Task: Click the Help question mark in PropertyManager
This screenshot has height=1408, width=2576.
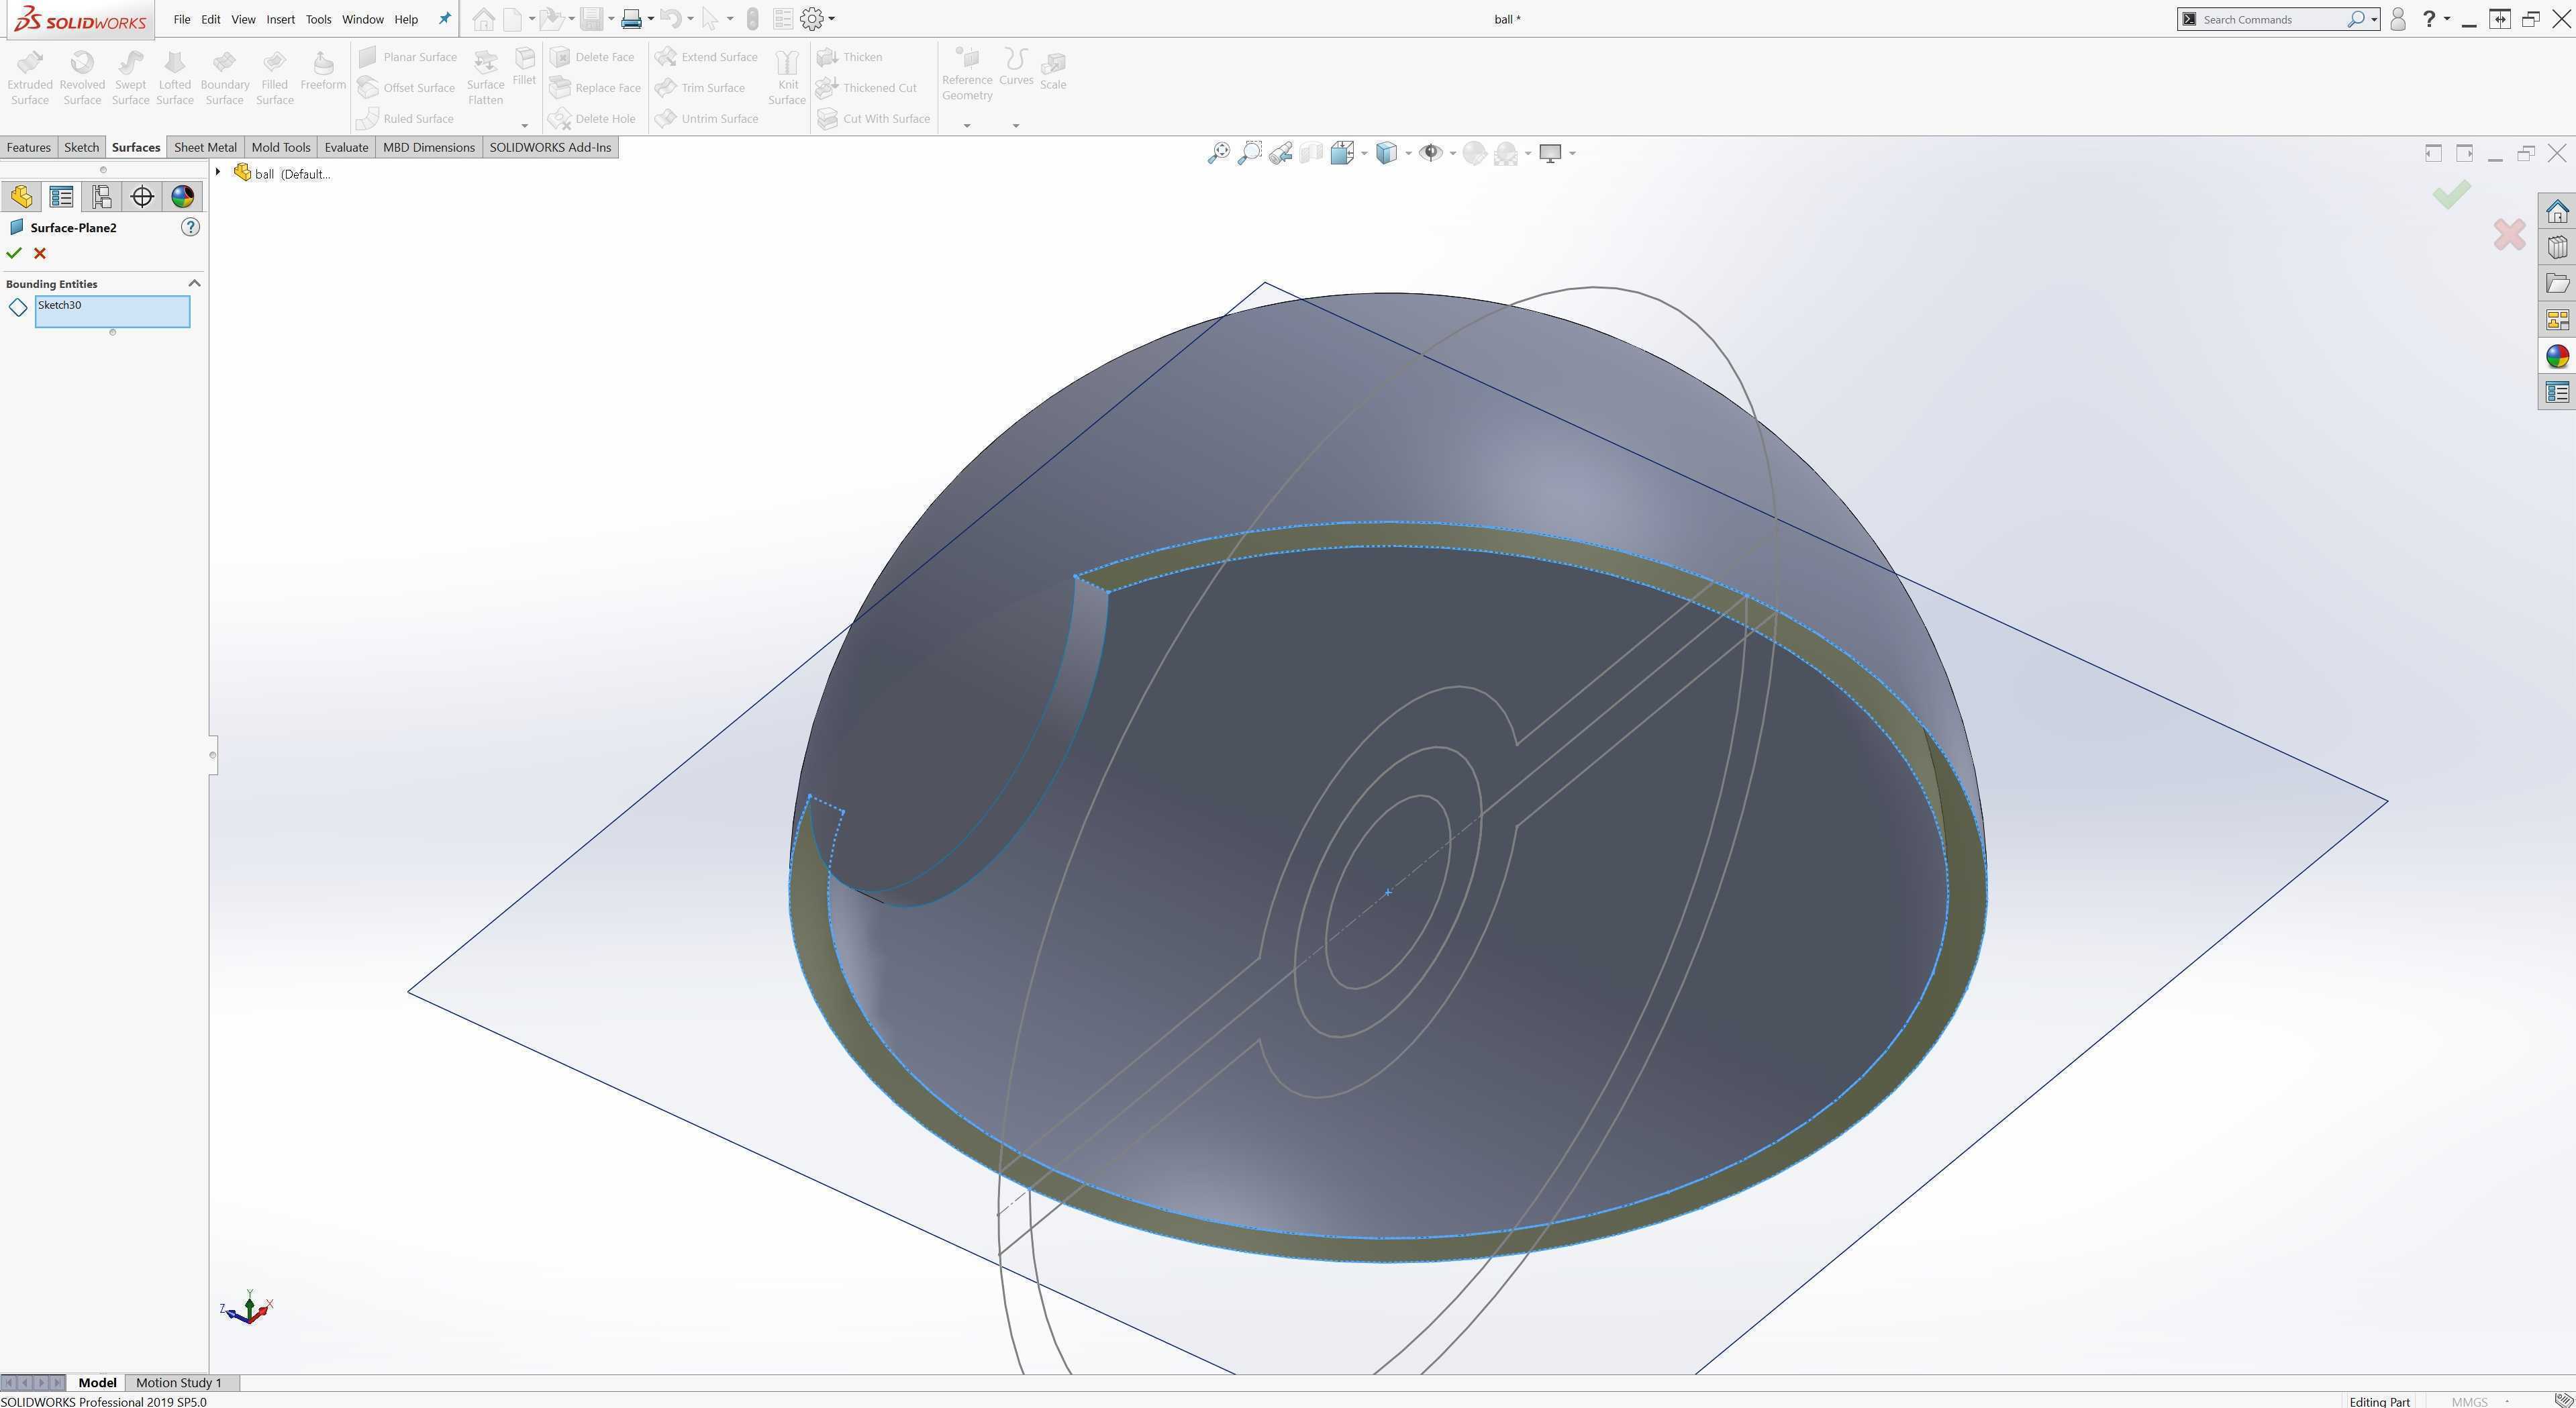Action: pyautogui.click(x=190, y=227)
